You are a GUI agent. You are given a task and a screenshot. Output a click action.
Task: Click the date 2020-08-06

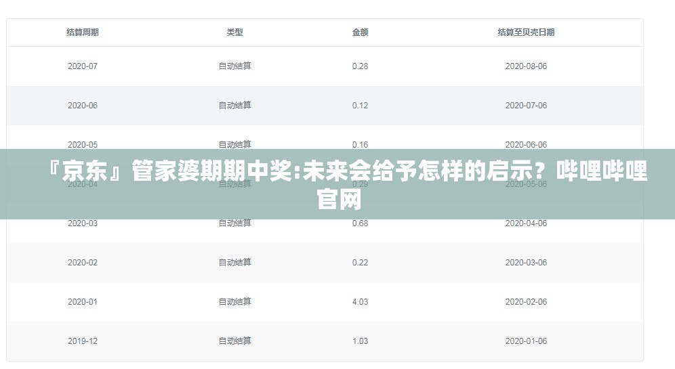526,66
